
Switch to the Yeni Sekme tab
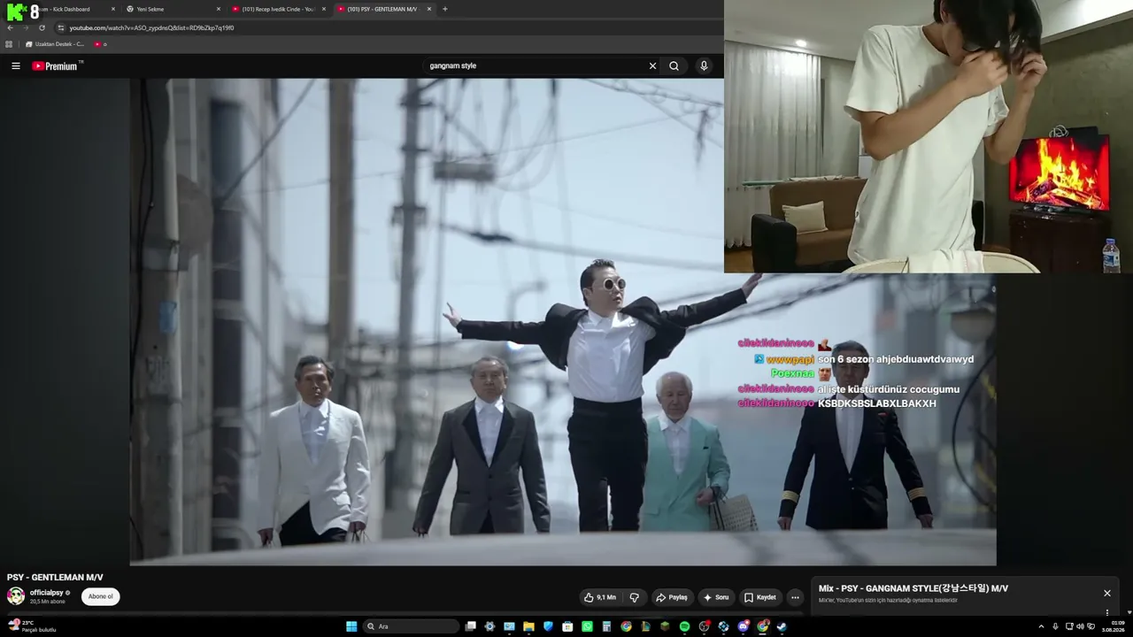(x=173, y=9)
